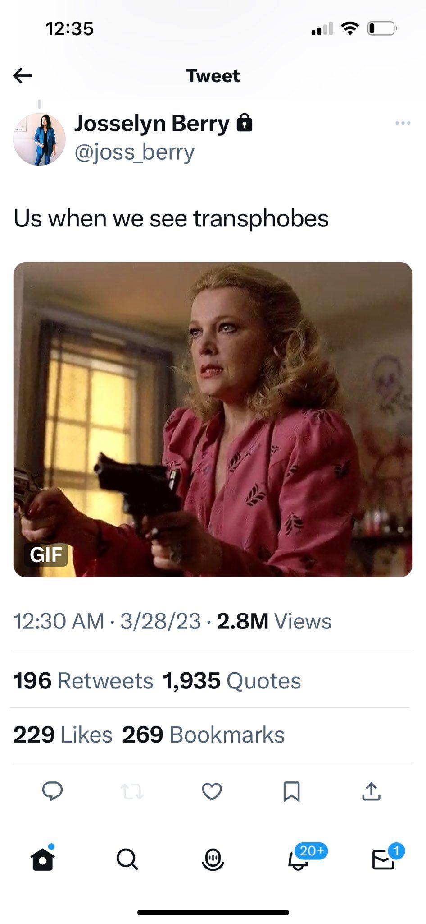Screen dimensions: 426x924
Task: View the 229 Likes list
Action: [63, 735]
